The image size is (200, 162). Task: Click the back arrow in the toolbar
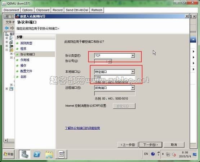[x=6, y=28]
